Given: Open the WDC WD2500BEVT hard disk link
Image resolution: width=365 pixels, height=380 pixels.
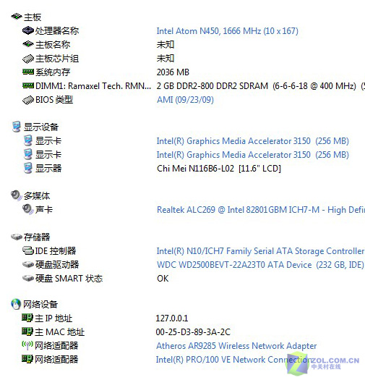Looking at the screenshot, I should pos(260,265).
